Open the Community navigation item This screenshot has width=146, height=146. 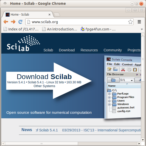[113, 50]
